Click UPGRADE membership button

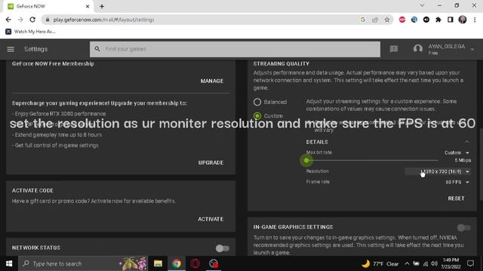[x=211, y=163]
